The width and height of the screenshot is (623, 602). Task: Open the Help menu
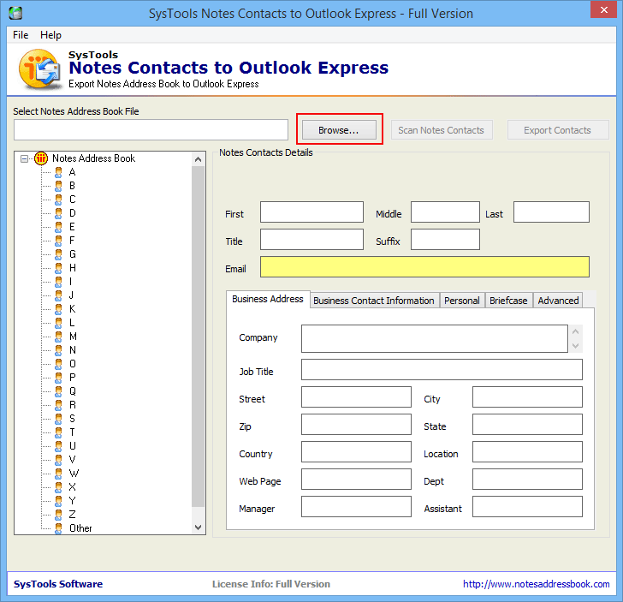coord(50,35)
